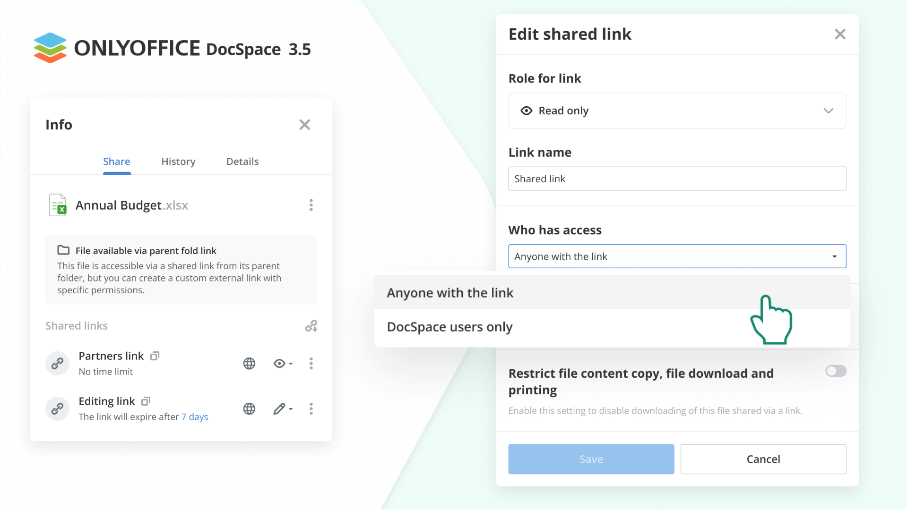This screenshot has width=907, height=510.
Task: Select DocSpace users only option
Action: 449,326
